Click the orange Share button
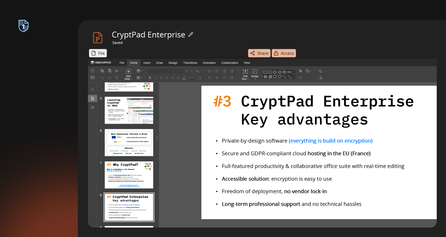The width and height of the screenshot is (446, 237). pos(259,53)
